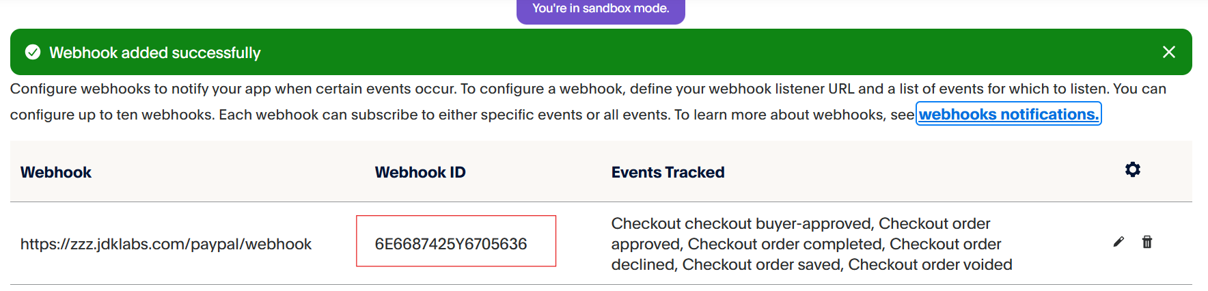
Task: Click the jdklabs.com webhook URL
Action: click(x=166, y=244)
